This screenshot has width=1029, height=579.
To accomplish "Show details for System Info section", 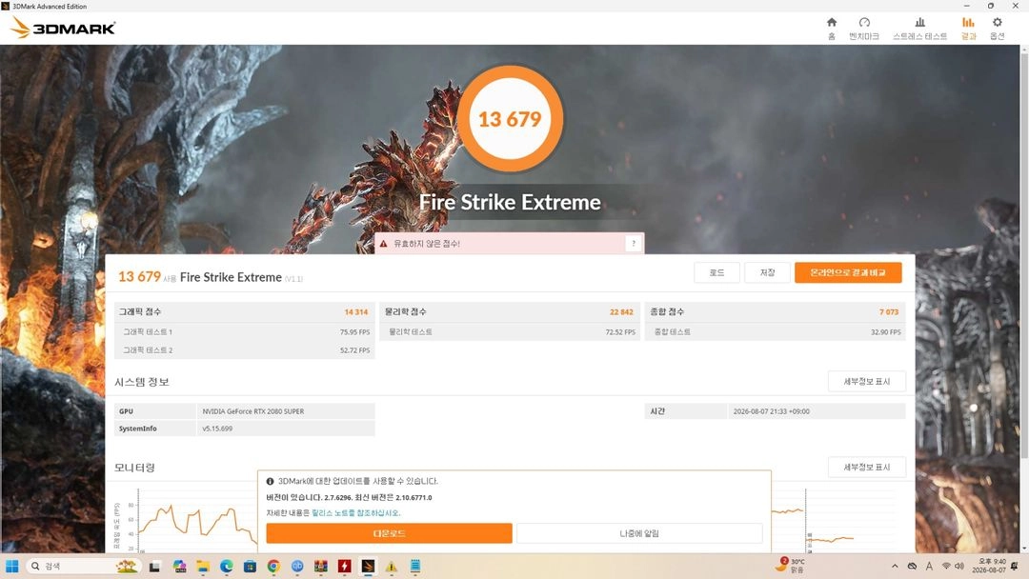I will pyautogui.click(x=866, y=381).
